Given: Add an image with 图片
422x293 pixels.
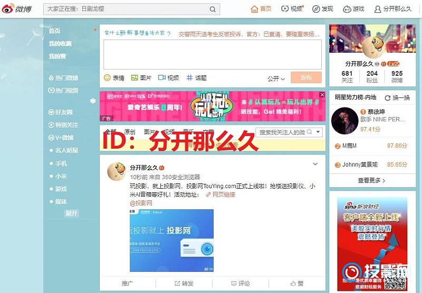Looking at the screenshot, I should (x=141, y=78).
